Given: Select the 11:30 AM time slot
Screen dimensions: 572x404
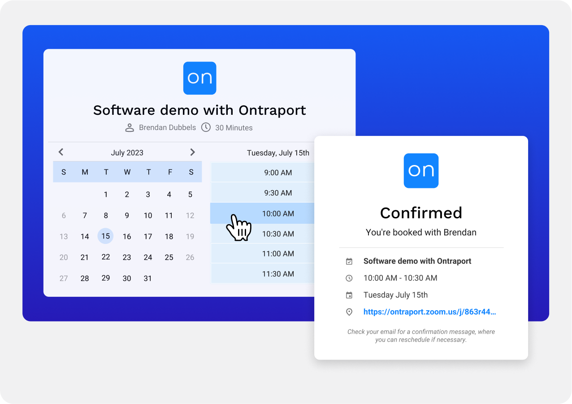Looking at the screenshot, I should [x=262, y=274].
